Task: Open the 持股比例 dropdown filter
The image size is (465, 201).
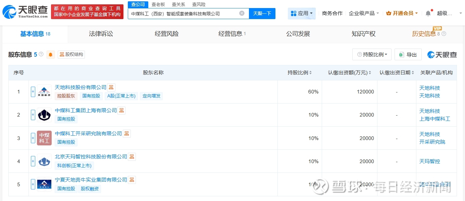Action: (372, 55)
